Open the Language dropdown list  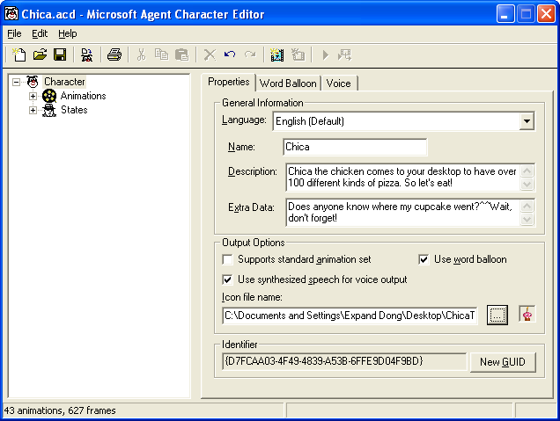(x=527, y=121)
